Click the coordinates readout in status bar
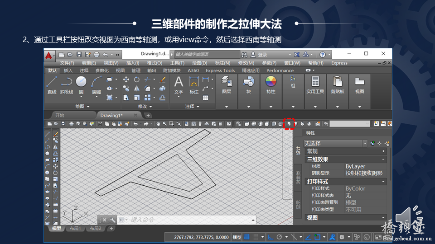The height and width of the screenshot is (244, 435). pyautogui.click(x=201, y=237)
